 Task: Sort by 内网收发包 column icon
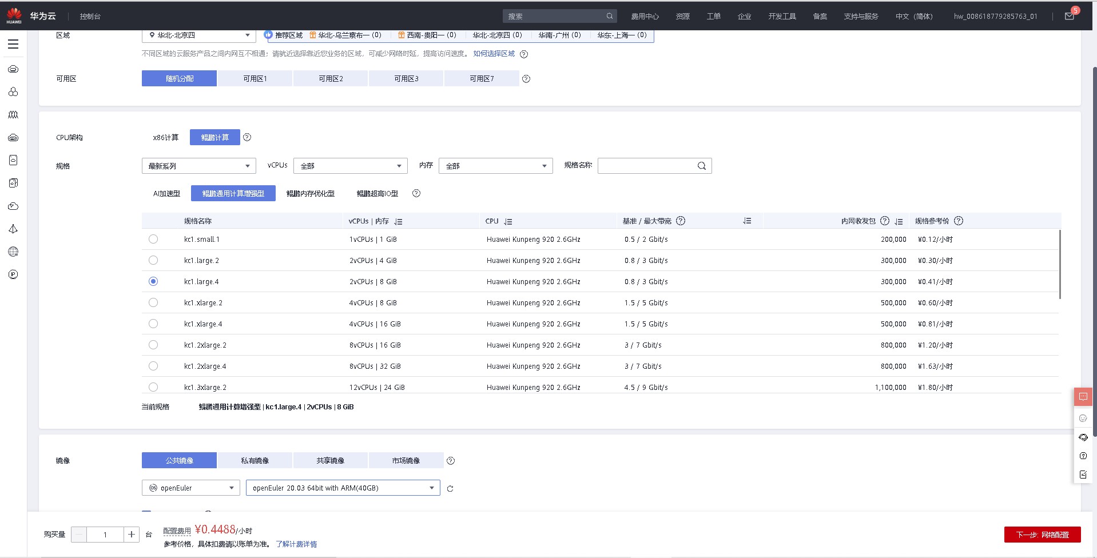click(x=899, y=221)
